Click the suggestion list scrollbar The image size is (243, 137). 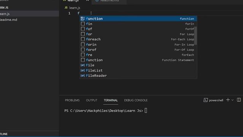[x=196, y=35]
